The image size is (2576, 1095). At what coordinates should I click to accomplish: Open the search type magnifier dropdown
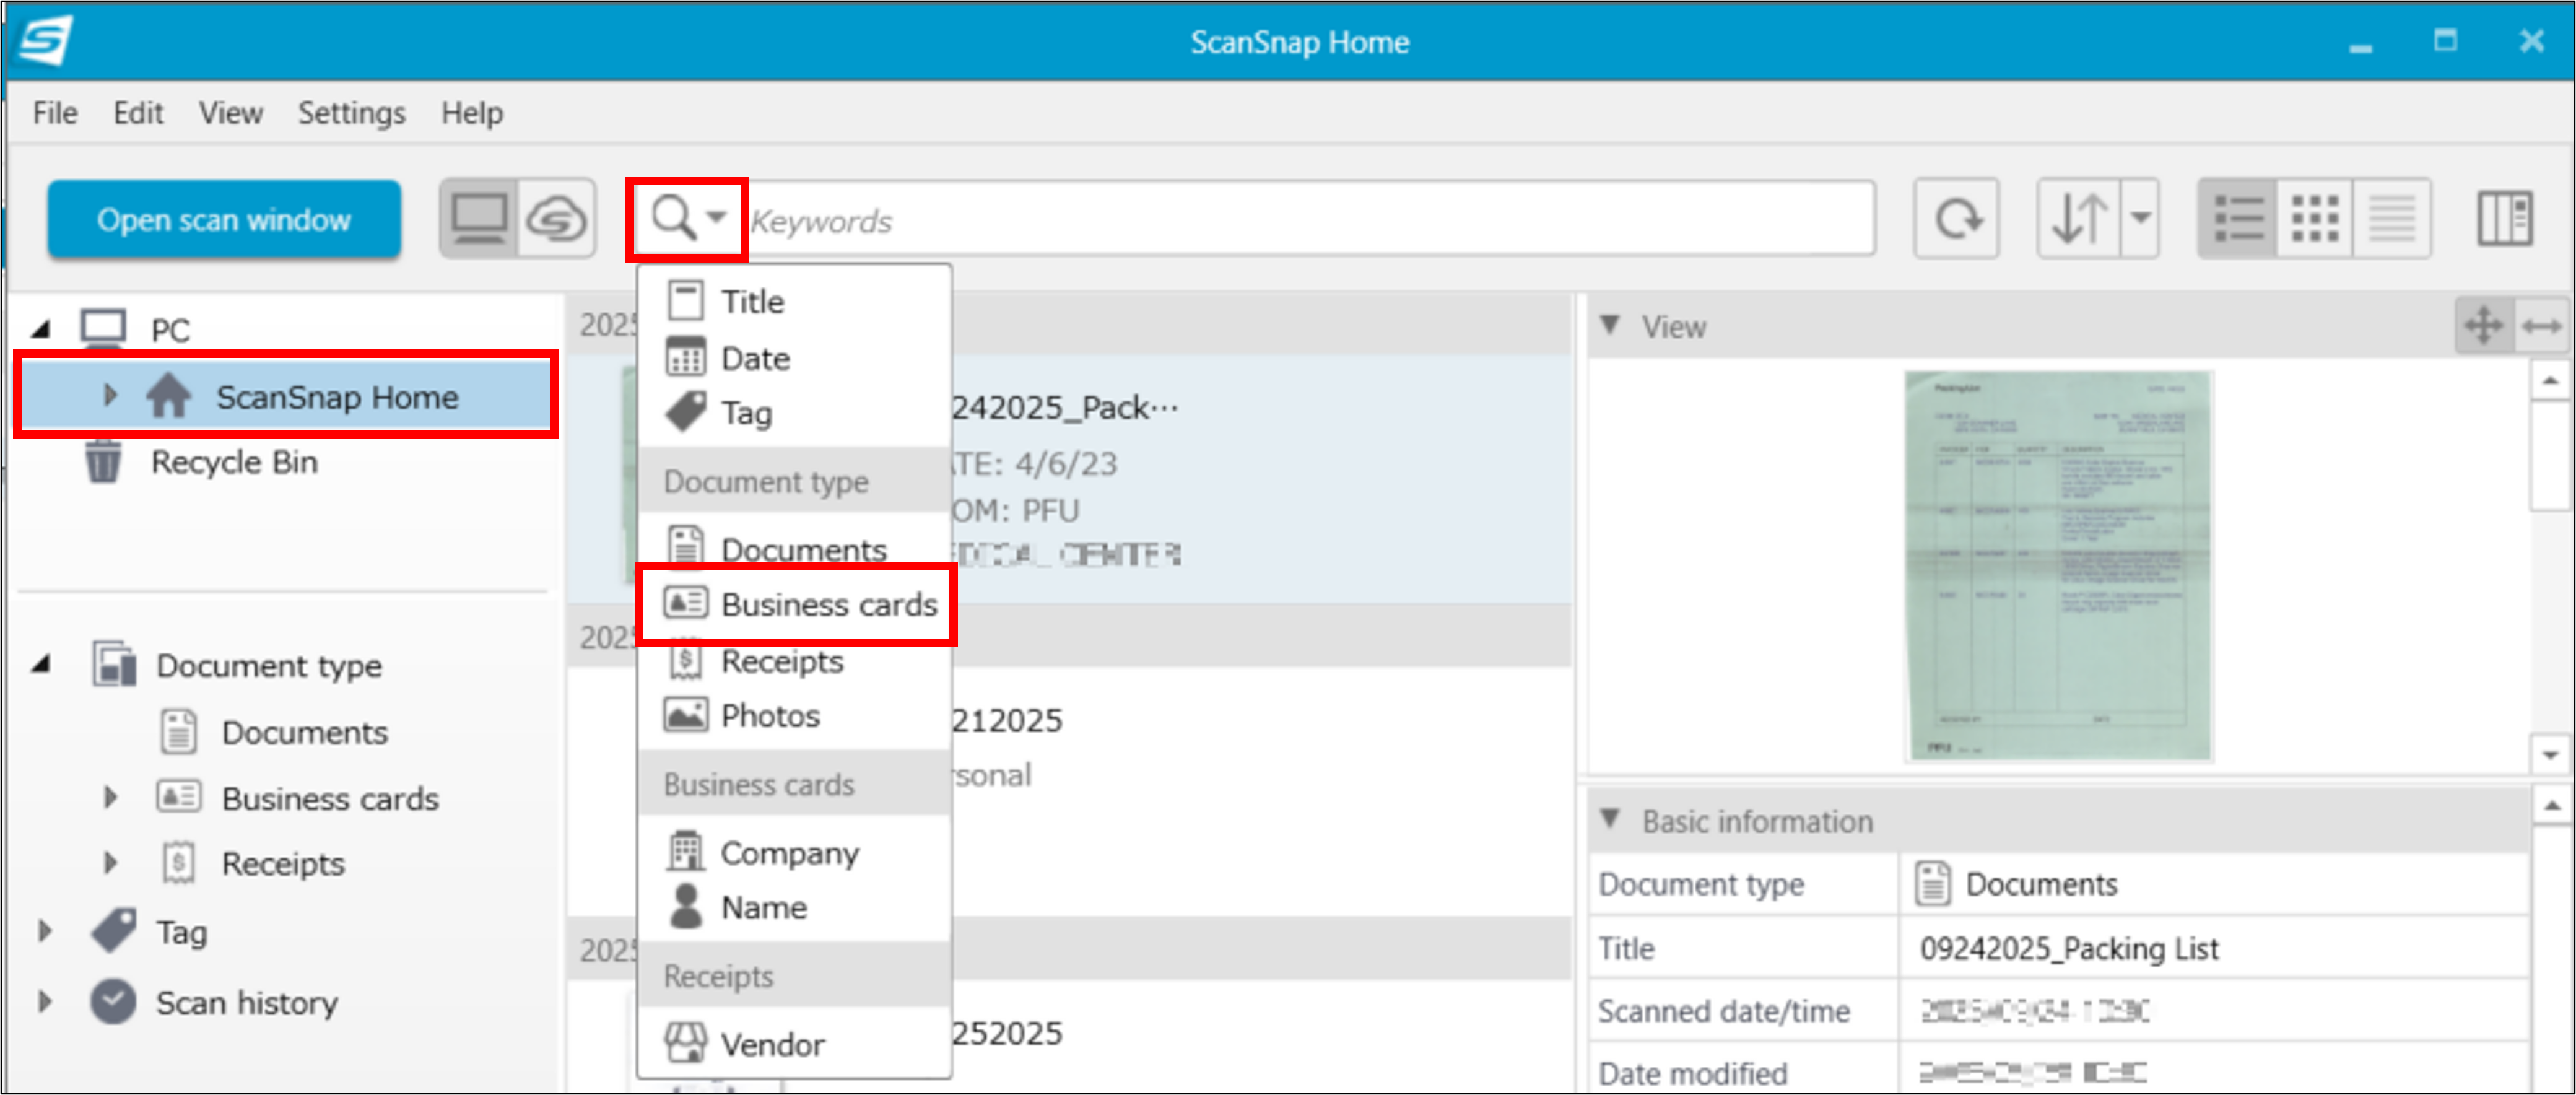(x=688, y=219)
